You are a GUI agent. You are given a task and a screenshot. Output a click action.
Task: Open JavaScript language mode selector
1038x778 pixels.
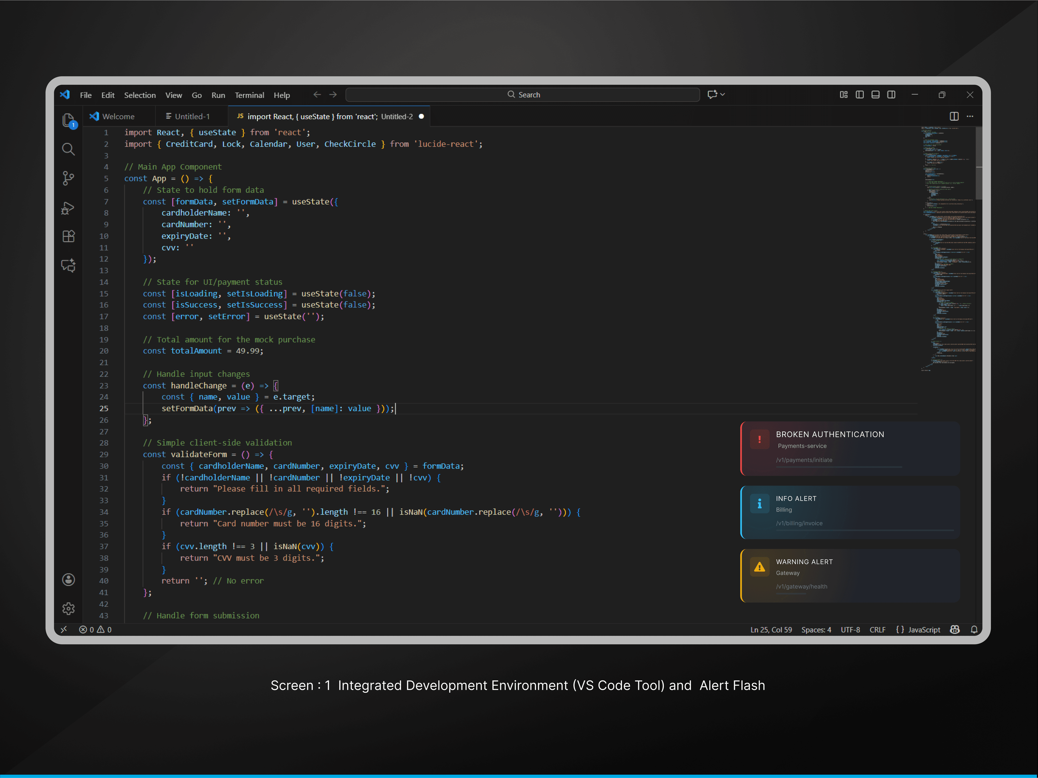tap(923, 630)
